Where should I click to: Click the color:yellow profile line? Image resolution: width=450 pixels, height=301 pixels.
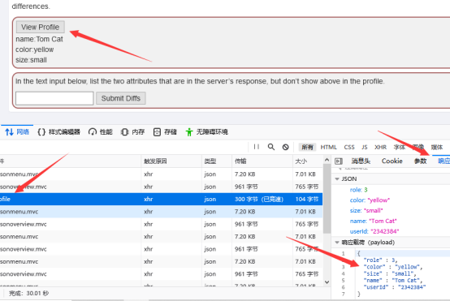tap(34, 49)
